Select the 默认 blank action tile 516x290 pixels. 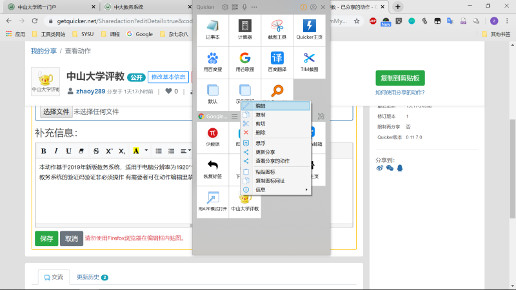pos(213,95)
